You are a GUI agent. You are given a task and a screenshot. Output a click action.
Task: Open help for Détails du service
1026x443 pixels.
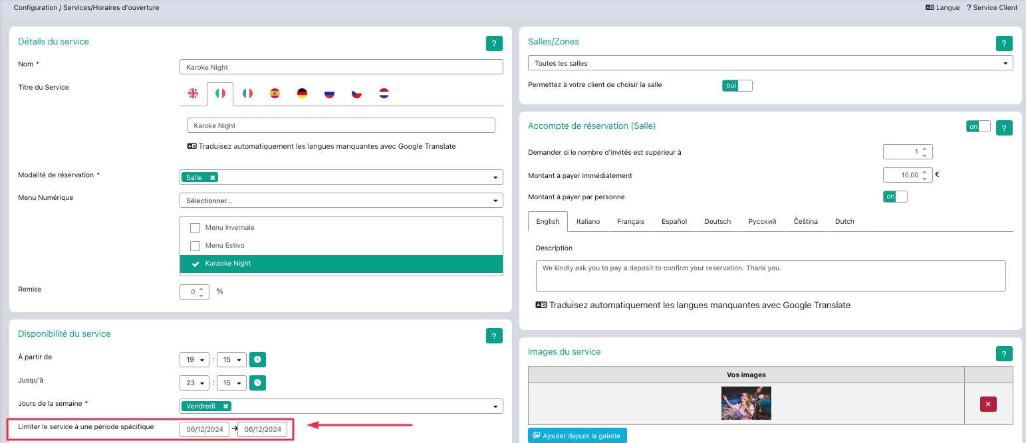pyautogui.click(x=494, y=44)
